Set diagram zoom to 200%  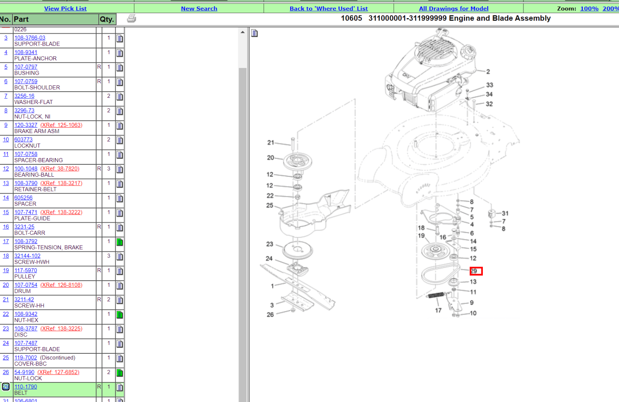[x=611, y=9]
